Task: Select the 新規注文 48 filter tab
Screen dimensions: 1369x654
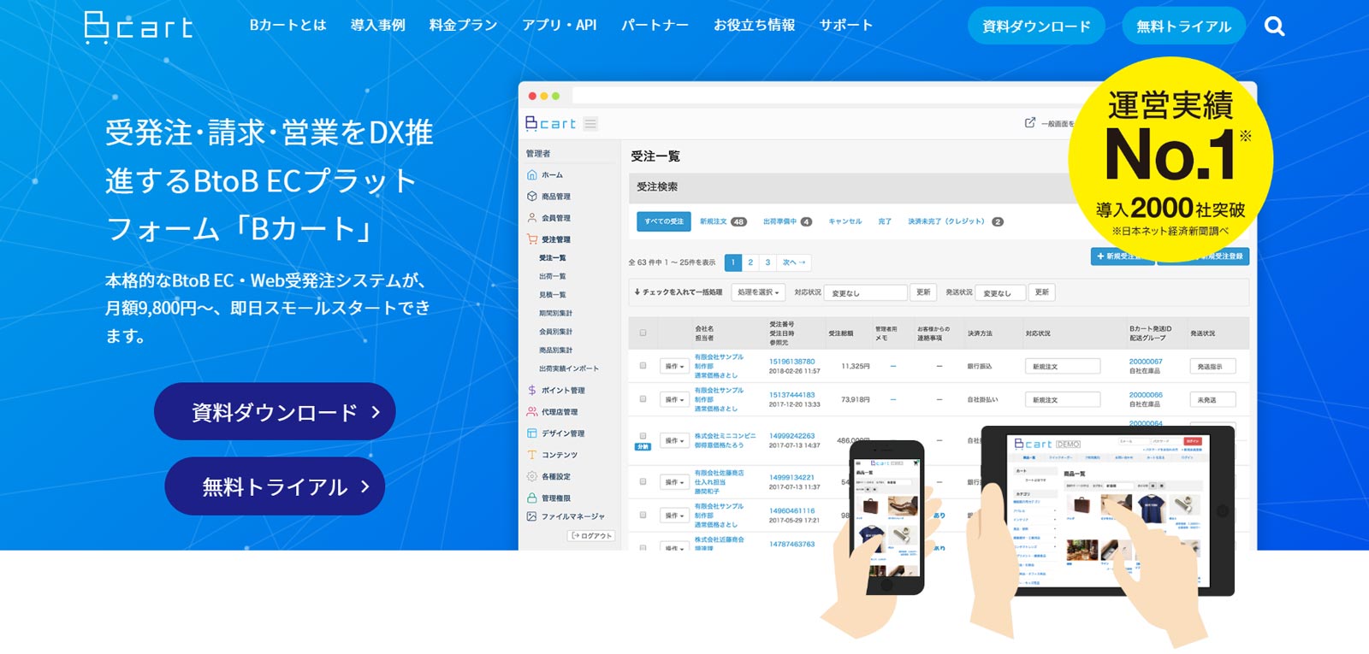Action: (723, 221)
